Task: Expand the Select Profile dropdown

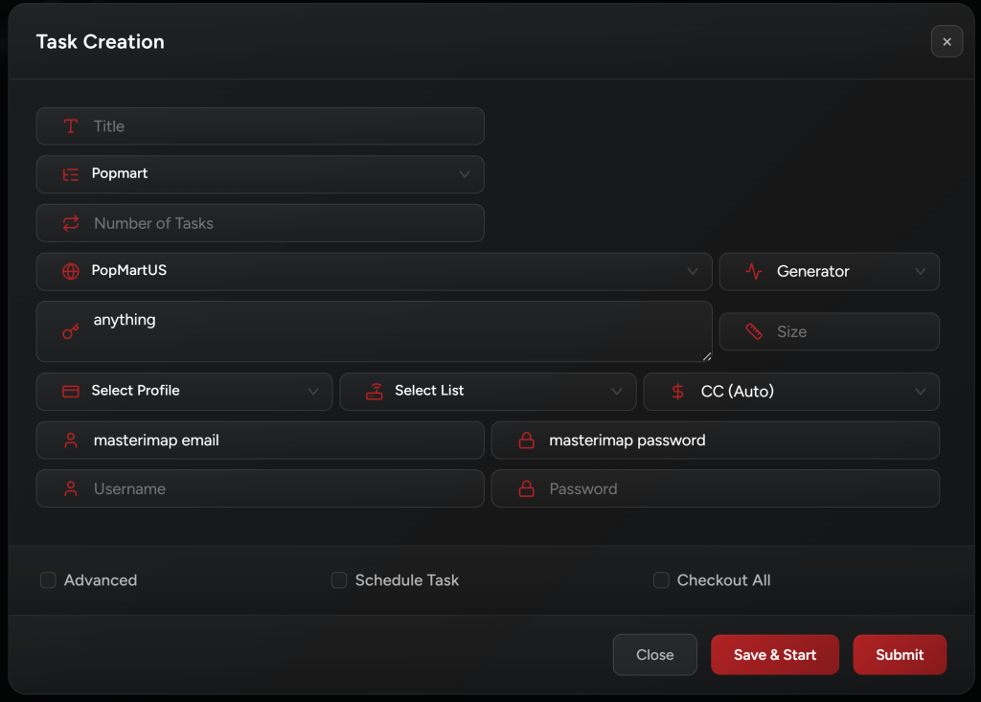Action: (184, 391)
